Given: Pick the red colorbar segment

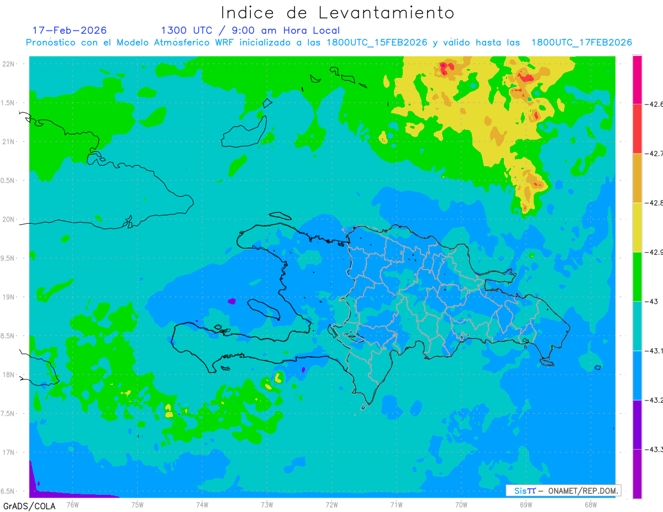Looking at the screenshot, I should coord(637,129).
